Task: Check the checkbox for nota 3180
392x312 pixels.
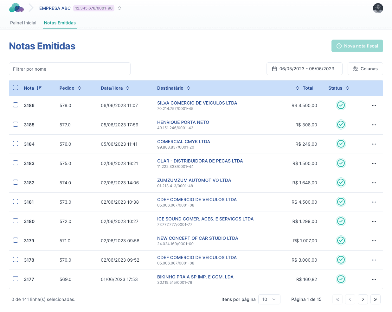Action: click(x=16, y=221)
